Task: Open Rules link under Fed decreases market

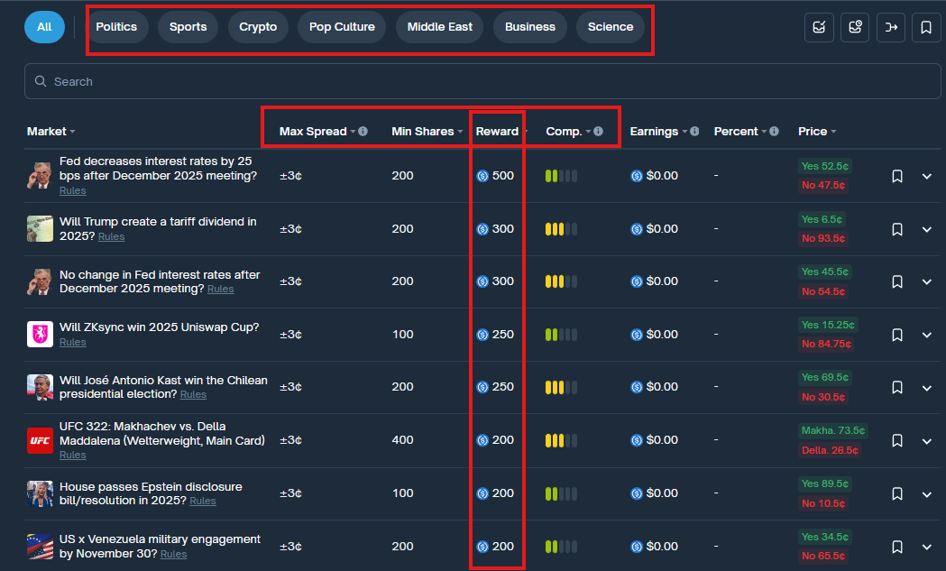Action: (x=72, y=190)
